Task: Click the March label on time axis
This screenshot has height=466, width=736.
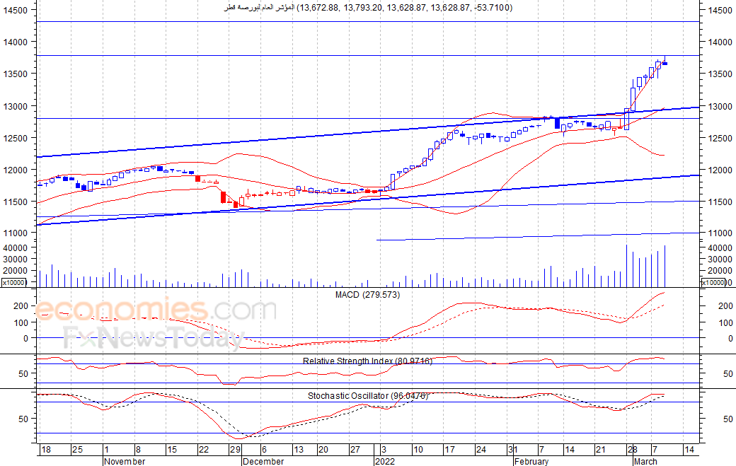Action: (x=645, y=461)
